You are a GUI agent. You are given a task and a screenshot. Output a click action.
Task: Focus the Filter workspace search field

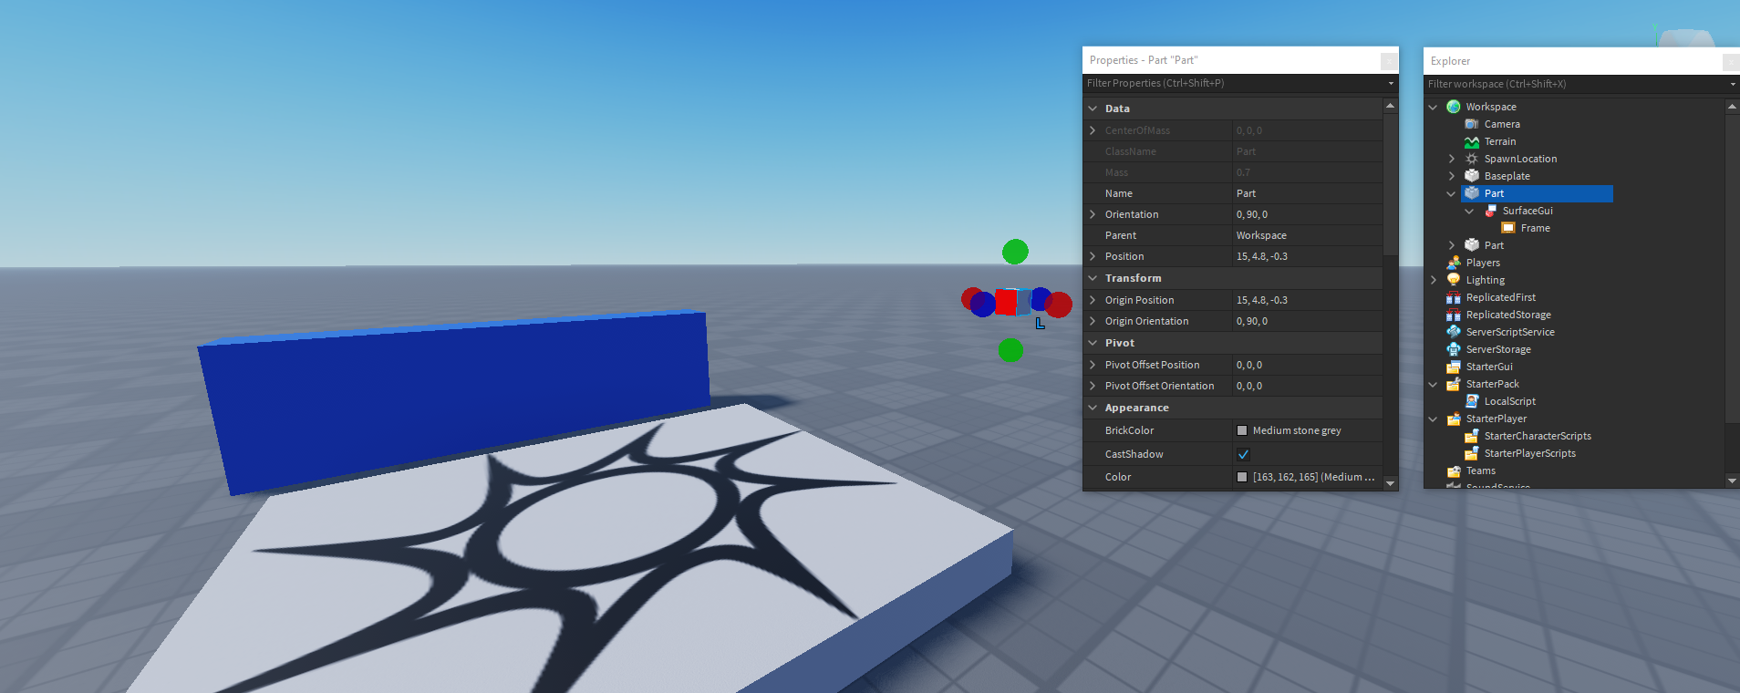click(1575, 84)
